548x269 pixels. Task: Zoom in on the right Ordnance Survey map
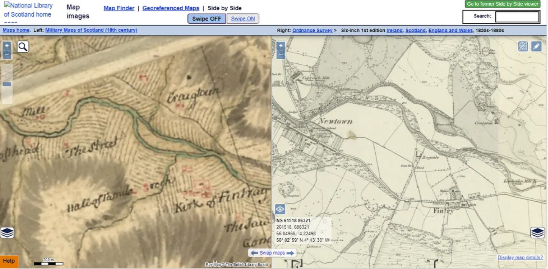point(281,46)
